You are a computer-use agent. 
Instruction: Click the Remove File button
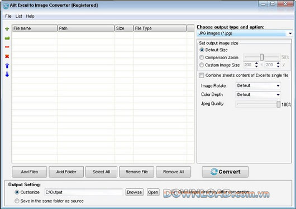(x=136, y=172)
